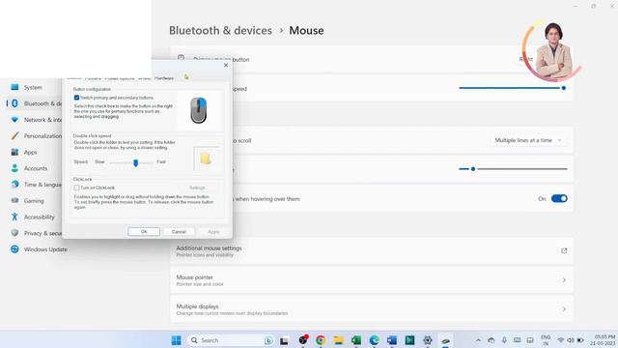Switch to the Wheel tab in Mouse Properties
The image size is (618, 348).
tap(144, 78)
